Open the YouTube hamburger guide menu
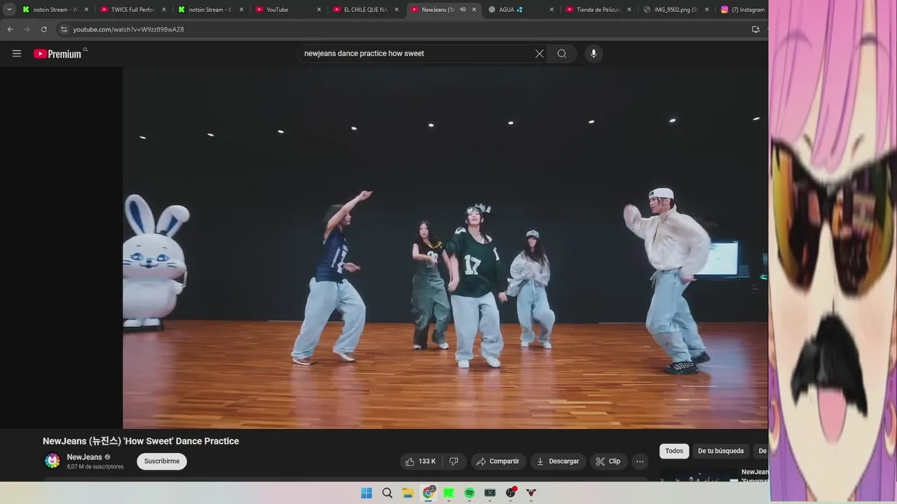This screenshot has height=504, width=897. [17, 53]
